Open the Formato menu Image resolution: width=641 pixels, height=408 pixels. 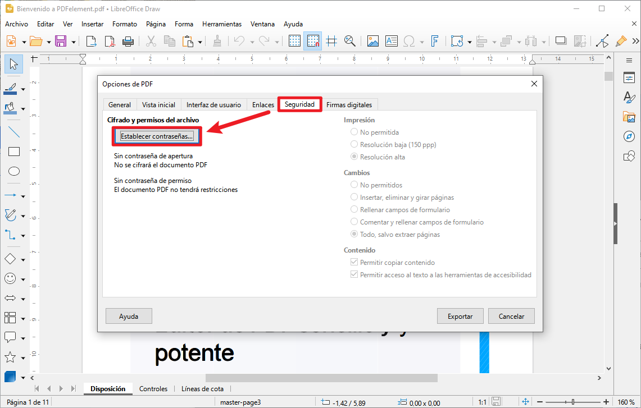125,24
